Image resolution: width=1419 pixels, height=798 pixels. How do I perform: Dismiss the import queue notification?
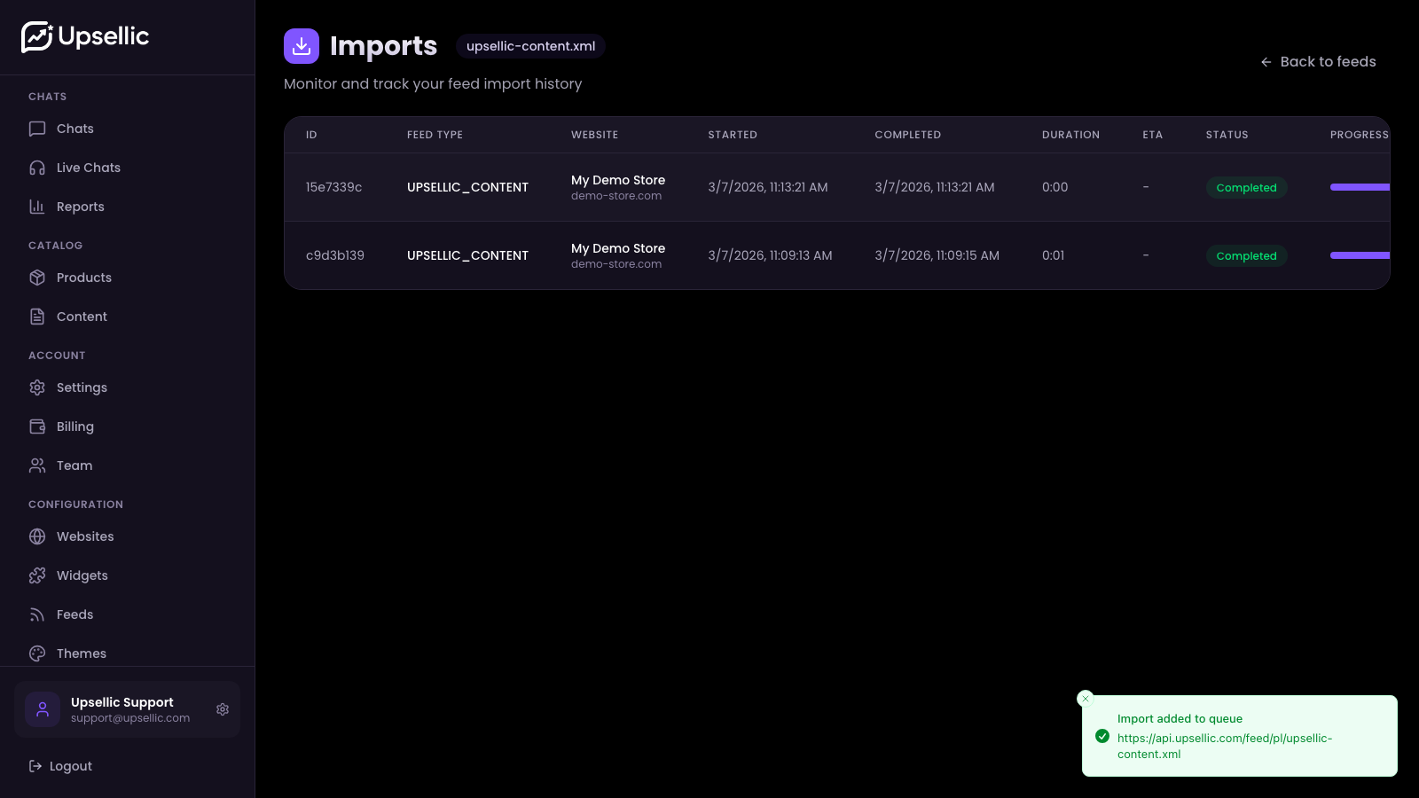pyautogui.click(x=1086, y=699)
